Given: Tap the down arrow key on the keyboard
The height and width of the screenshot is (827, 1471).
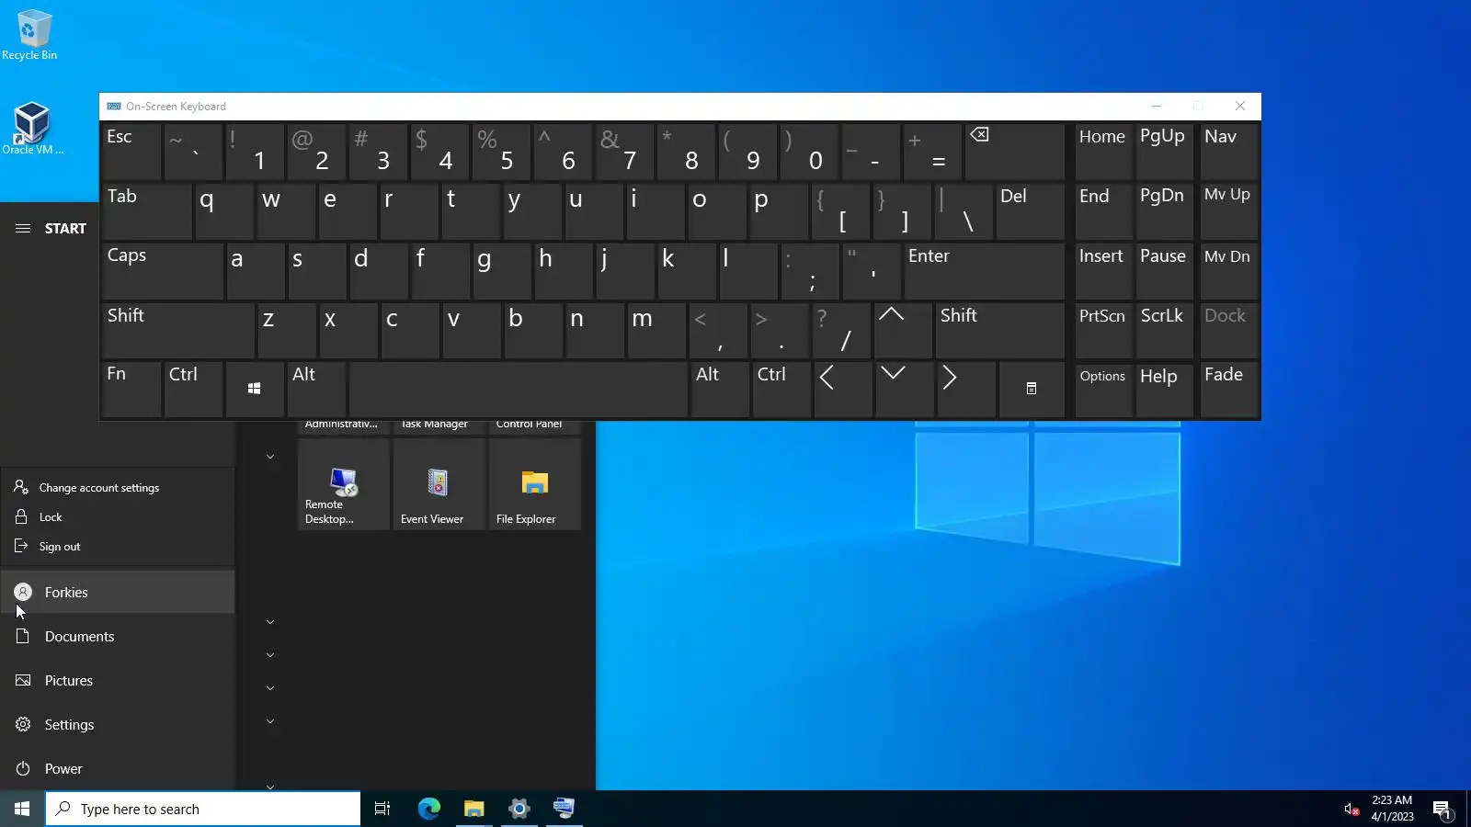Looking at the screenshot, I should (x=903, y=389).
